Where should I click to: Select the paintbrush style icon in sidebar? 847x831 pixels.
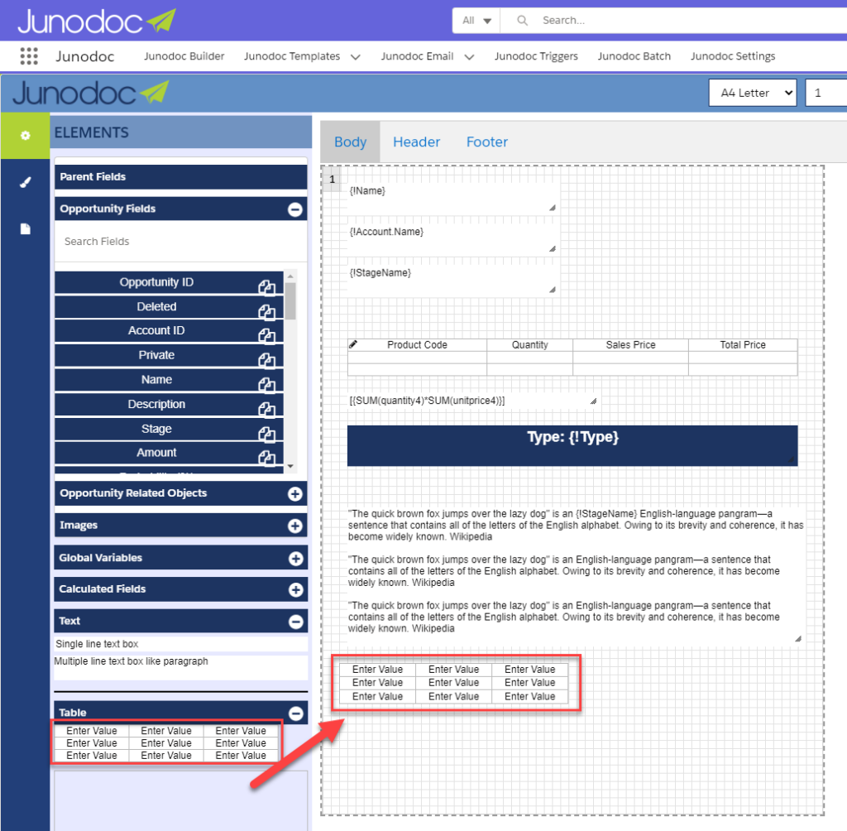click(25, 182)
